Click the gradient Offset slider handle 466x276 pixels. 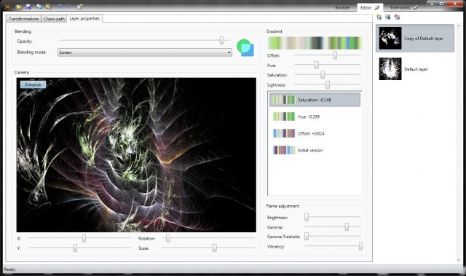click(x=335, y=55)
